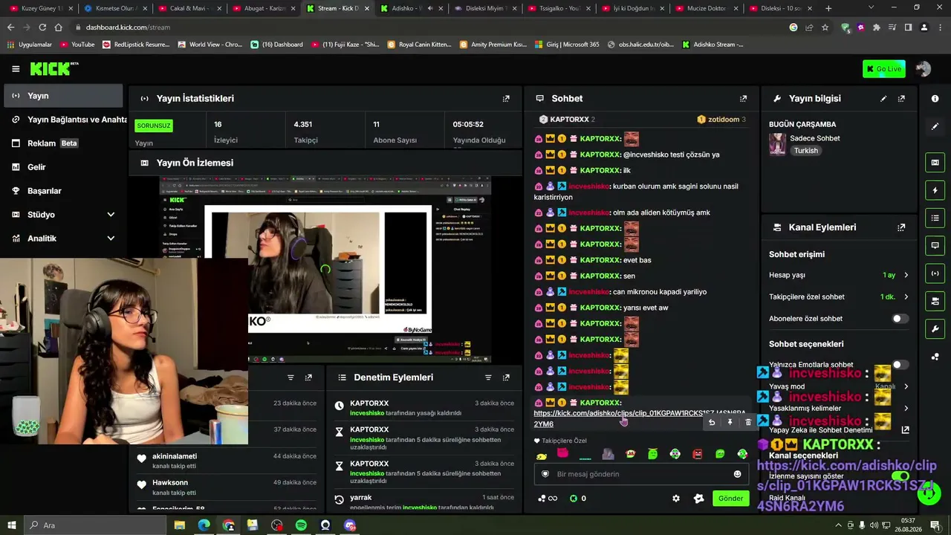Open the hamburger menu beside the Kick logo
951x535 pixels.
tap(16, 69)
